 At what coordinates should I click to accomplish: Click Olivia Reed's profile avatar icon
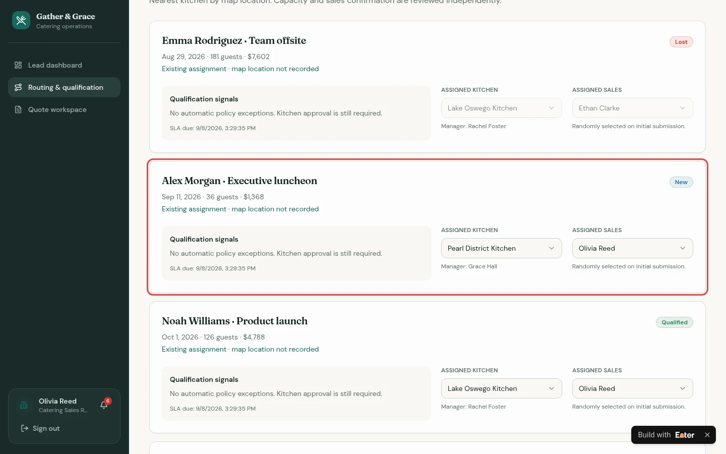pos(23,405)
